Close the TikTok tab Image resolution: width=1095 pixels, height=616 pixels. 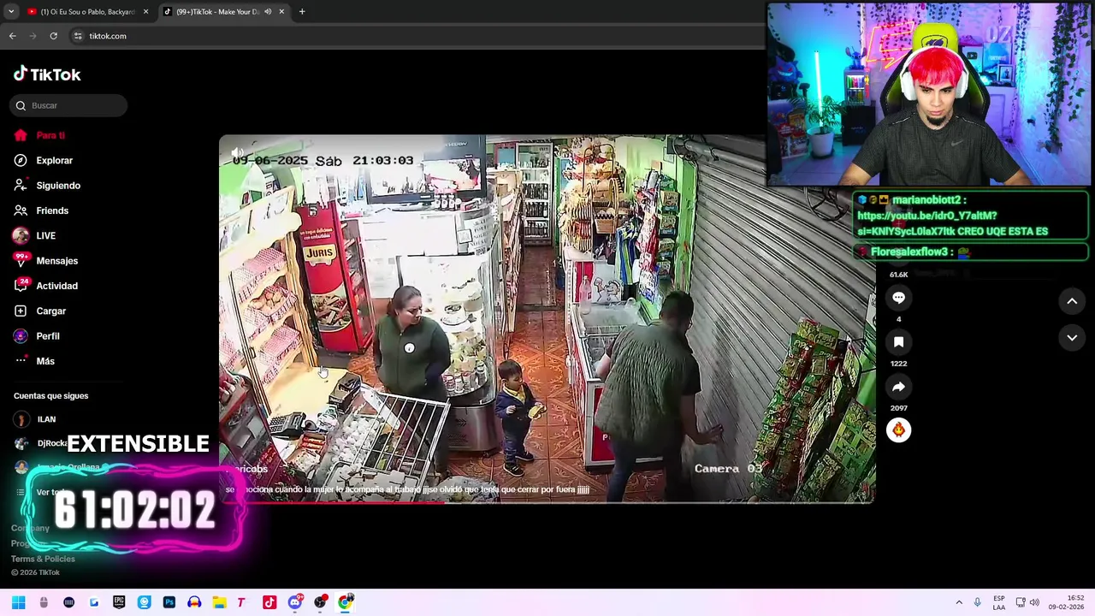281,12
